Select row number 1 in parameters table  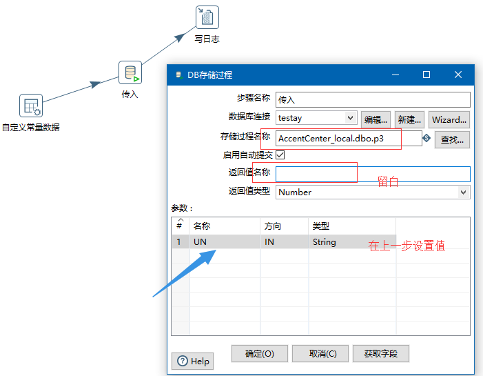[x=181, y=242]
